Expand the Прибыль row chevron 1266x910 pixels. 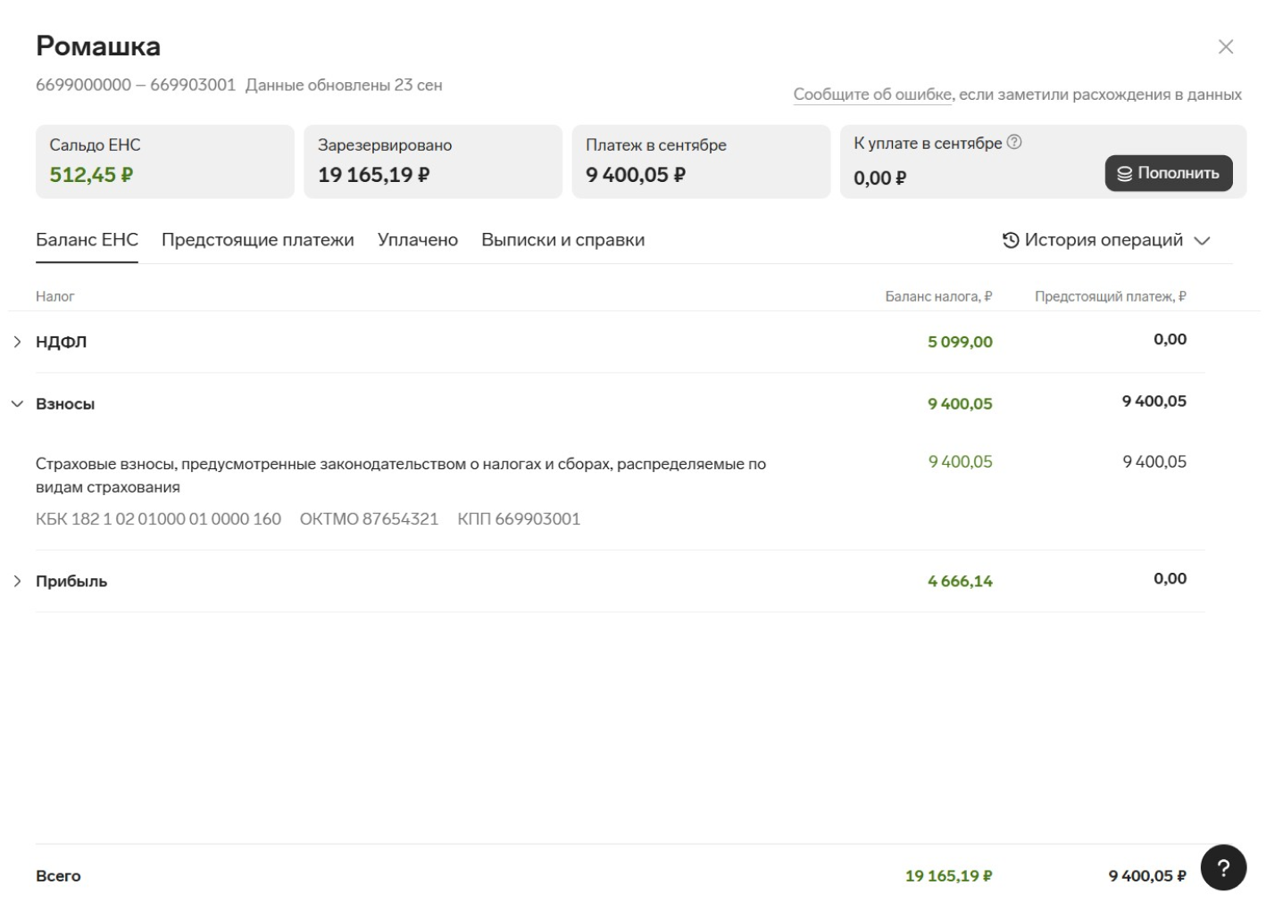pos(17,582)
